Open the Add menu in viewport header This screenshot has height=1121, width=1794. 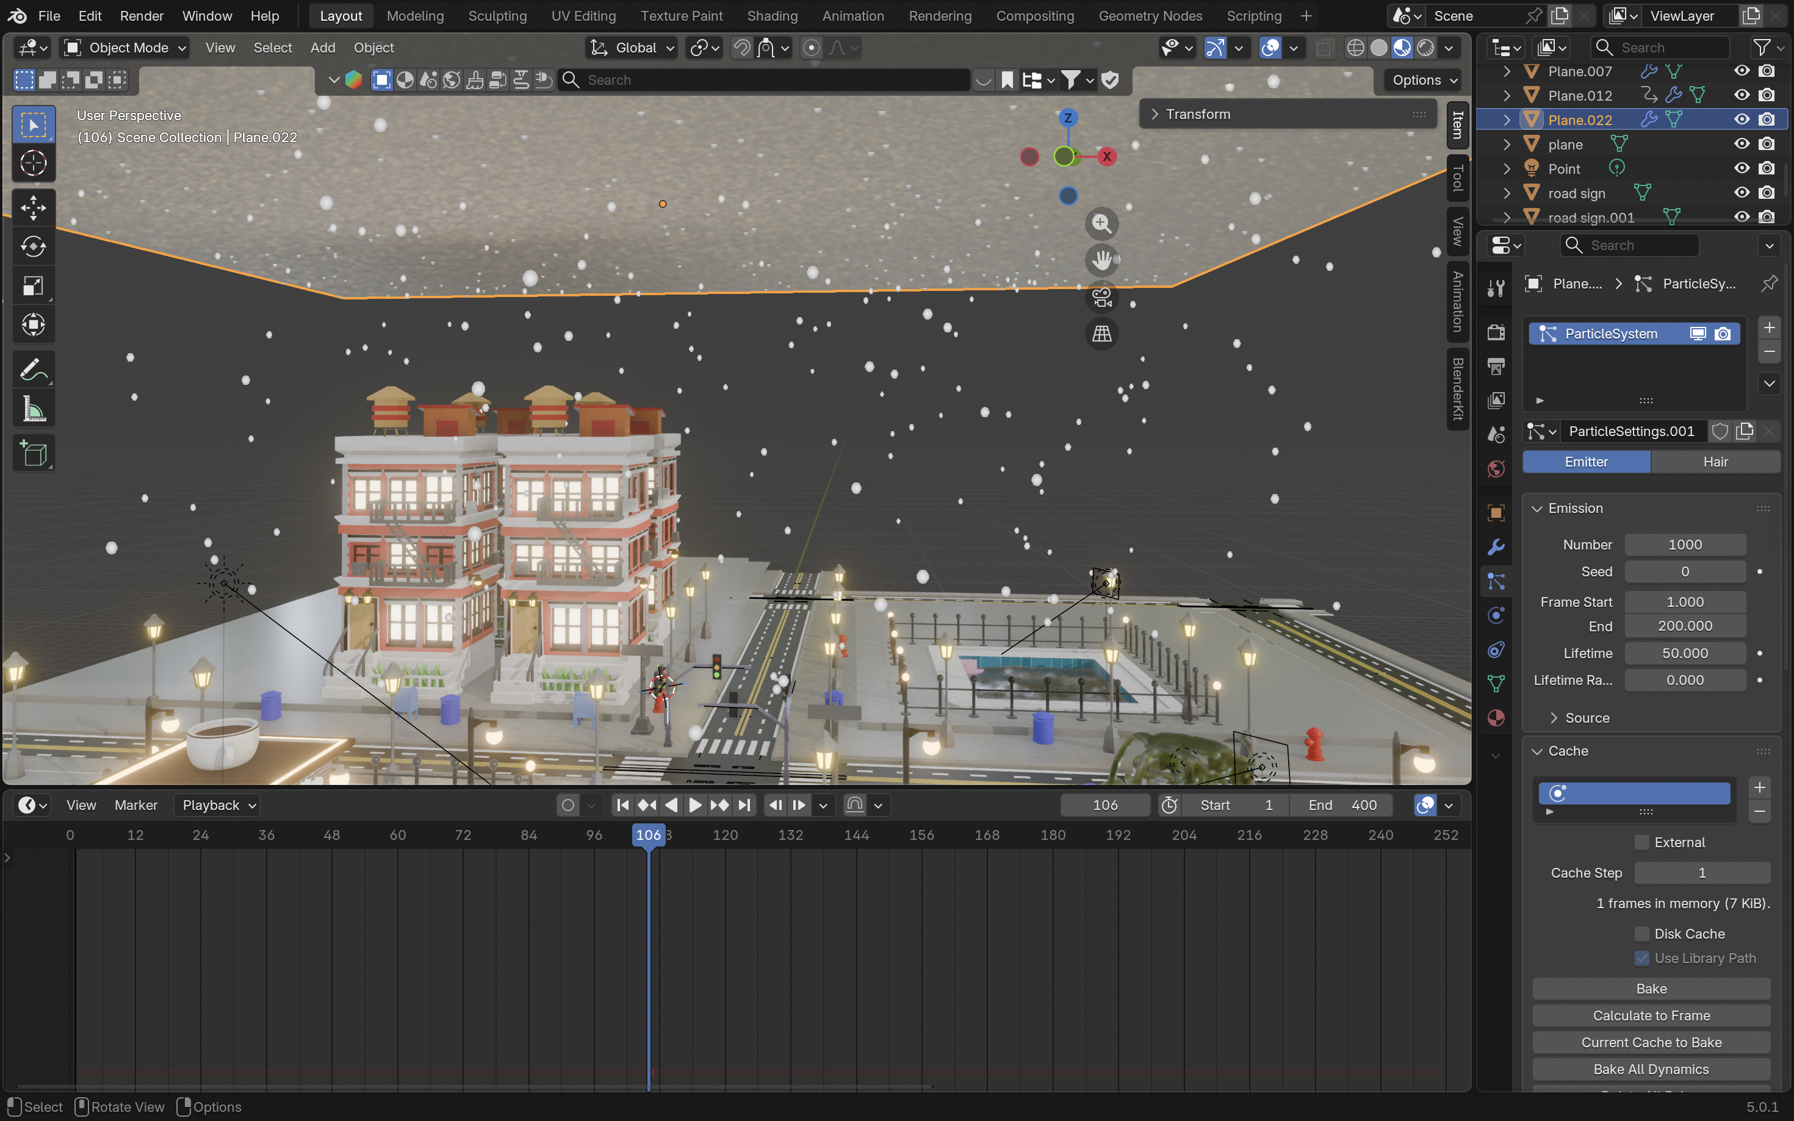point(323,48)
